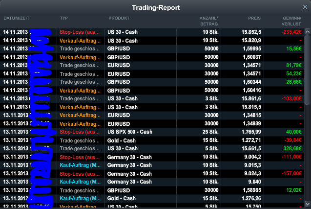Select quantity 3 Stk. in the -103,00€ row
Screen dimensions: 311x209
tap(212, 99)
